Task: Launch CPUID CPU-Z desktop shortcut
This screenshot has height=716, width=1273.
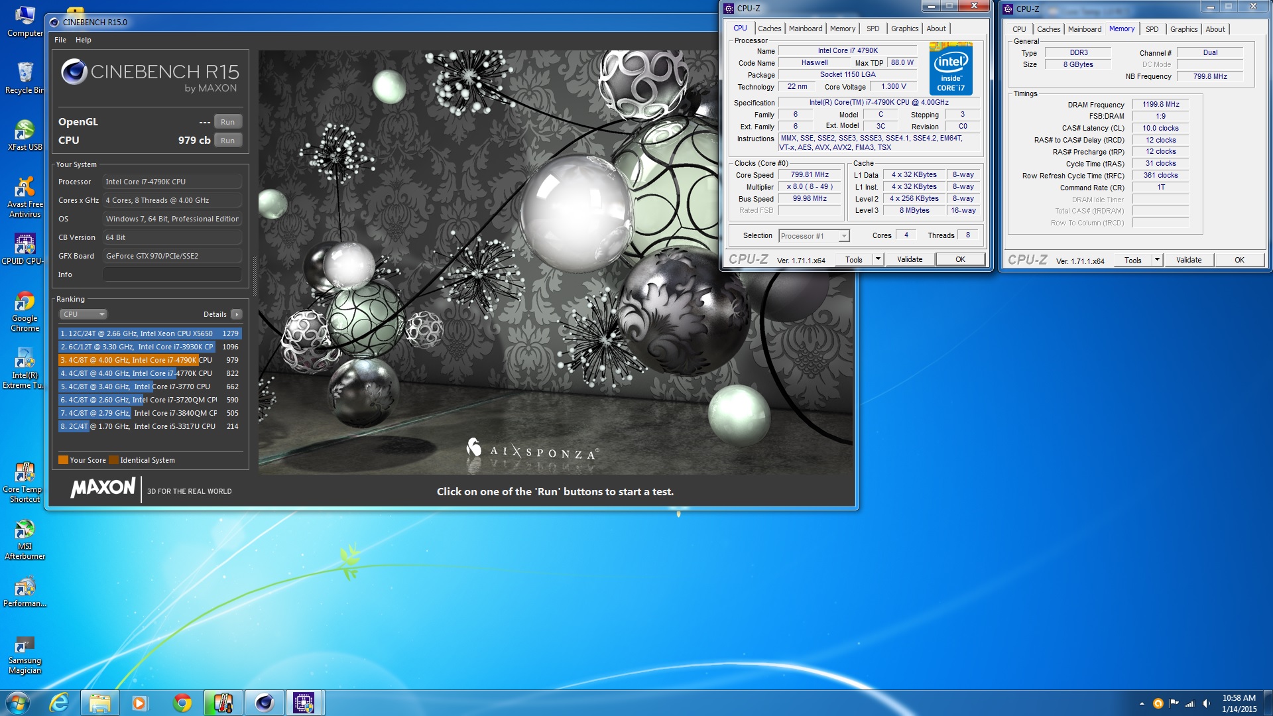Action: click(x=25, y=249)
